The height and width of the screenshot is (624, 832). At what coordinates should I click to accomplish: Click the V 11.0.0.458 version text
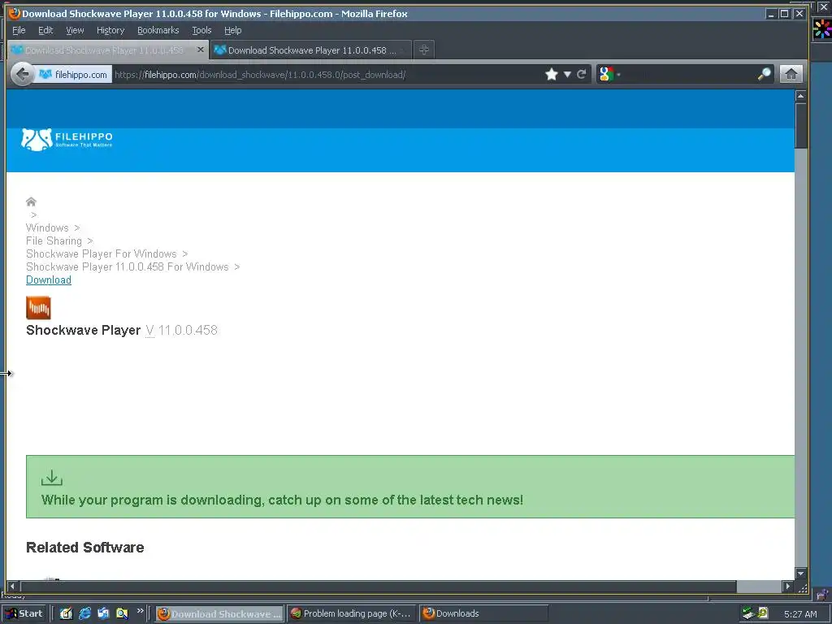pyautogui.click(x=181, y=330)
